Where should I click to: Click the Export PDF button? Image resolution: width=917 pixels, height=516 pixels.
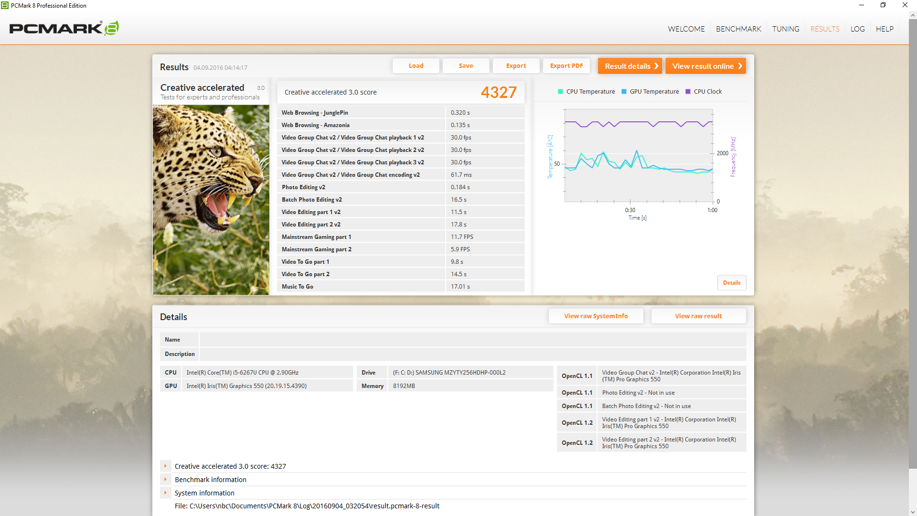point(566,66)
